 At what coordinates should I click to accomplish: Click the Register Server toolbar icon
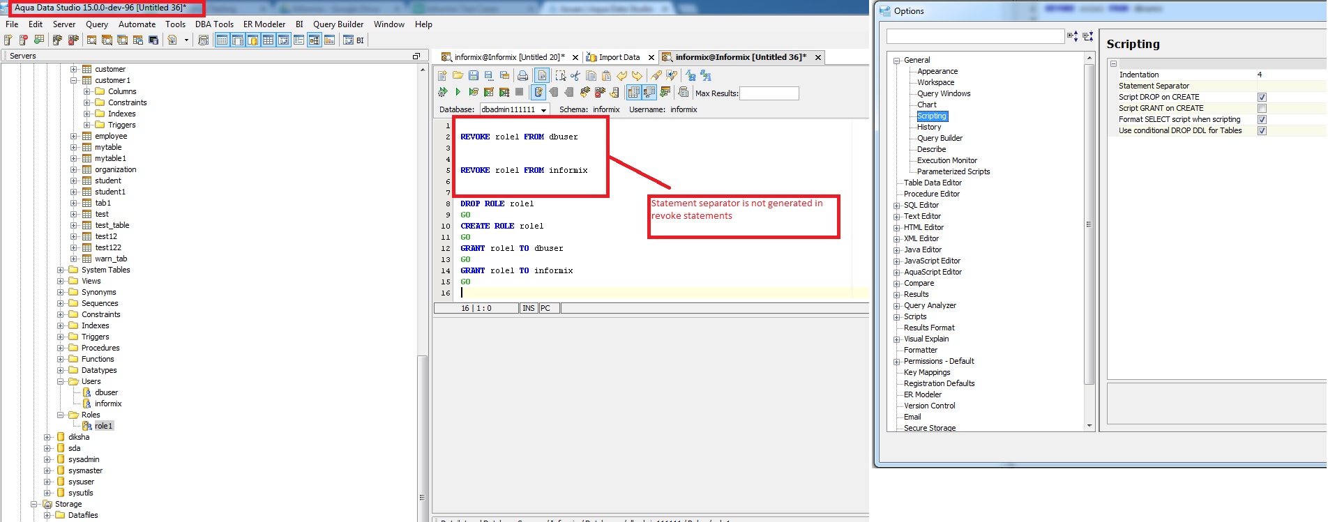click(x=8, y=40)
